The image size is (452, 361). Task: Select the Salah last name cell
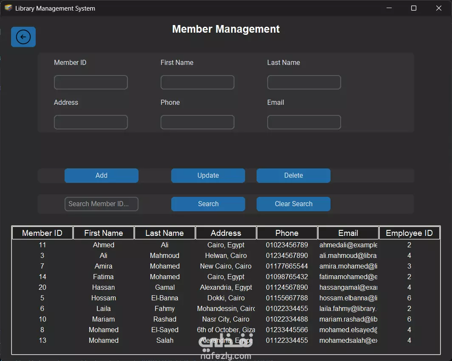click(164, 341)
